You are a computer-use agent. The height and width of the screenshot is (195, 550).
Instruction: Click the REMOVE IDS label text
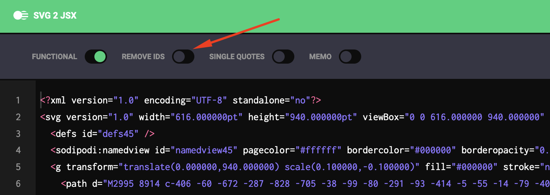pyautogui.click(x=143, y=57)
